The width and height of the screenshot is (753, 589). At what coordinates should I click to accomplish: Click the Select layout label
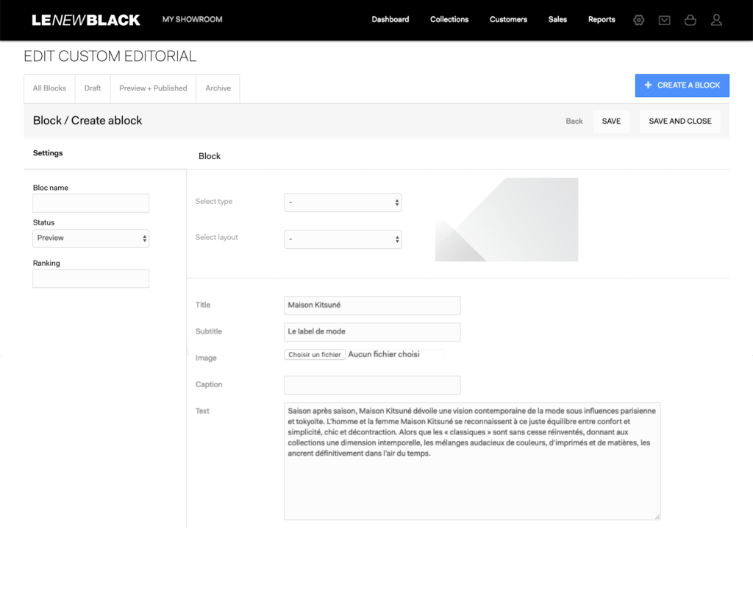217,238
